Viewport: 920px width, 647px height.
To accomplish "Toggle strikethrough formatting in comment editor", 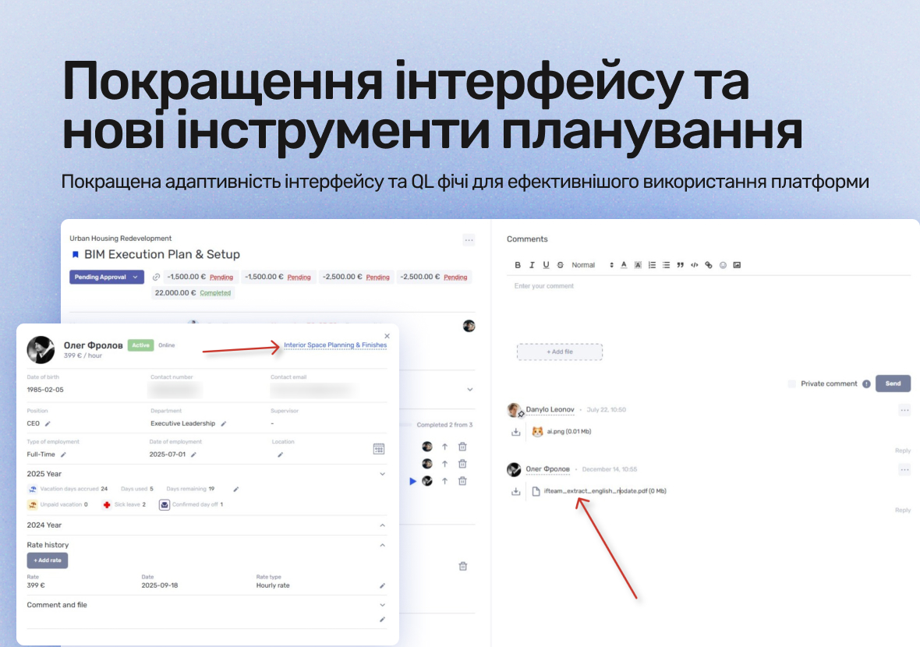I will tap(561, 265).
